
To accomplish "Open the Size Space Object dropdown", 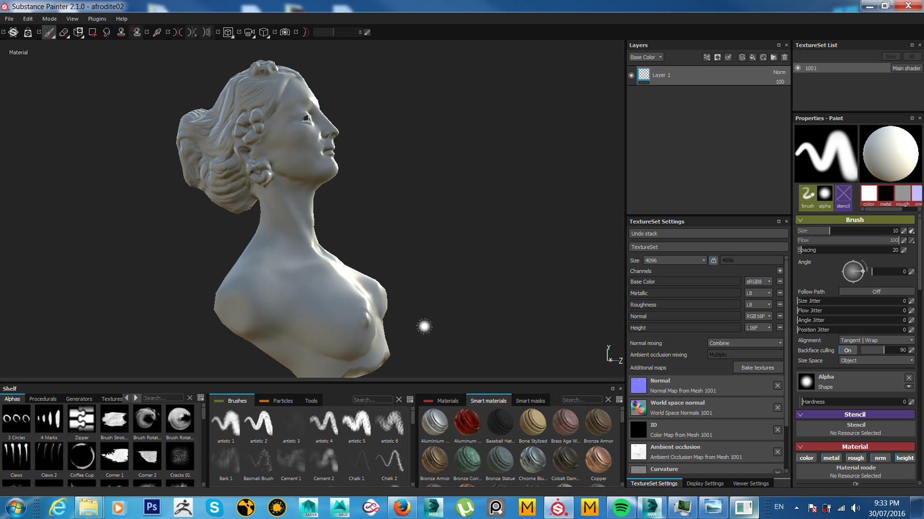I will coord(877,360).
